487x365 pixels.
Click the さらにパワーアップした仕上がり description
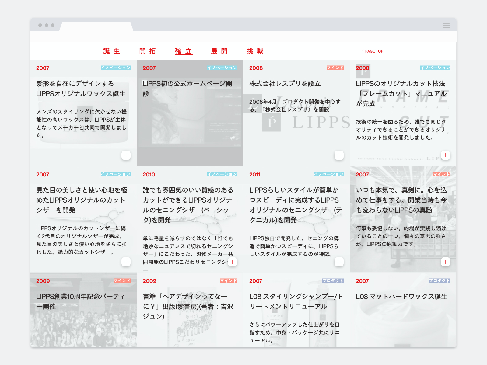294,332
